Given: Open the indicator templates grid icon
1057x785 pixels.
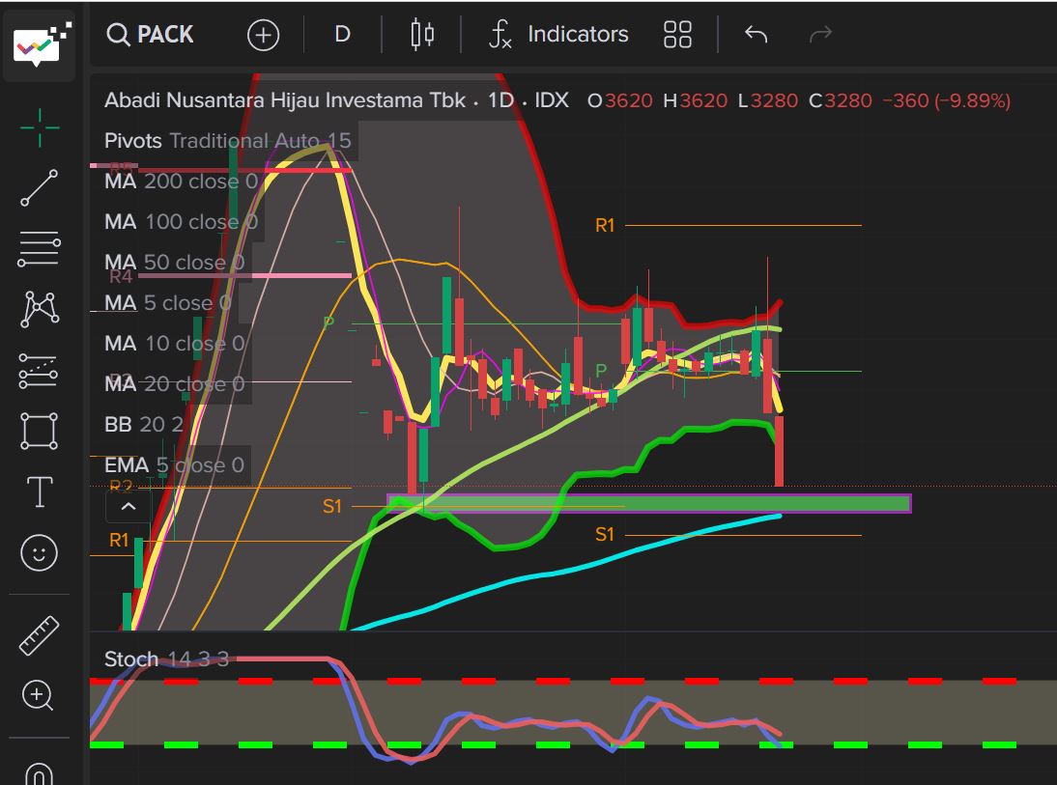Looking at the screenshot, I should [677, 35].
